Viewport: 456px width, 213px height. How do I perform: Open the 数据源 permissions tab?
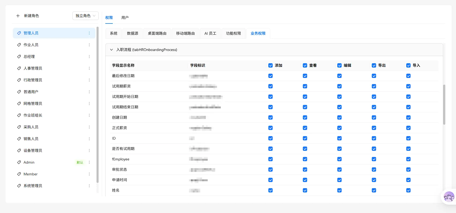tap(133, 33)
